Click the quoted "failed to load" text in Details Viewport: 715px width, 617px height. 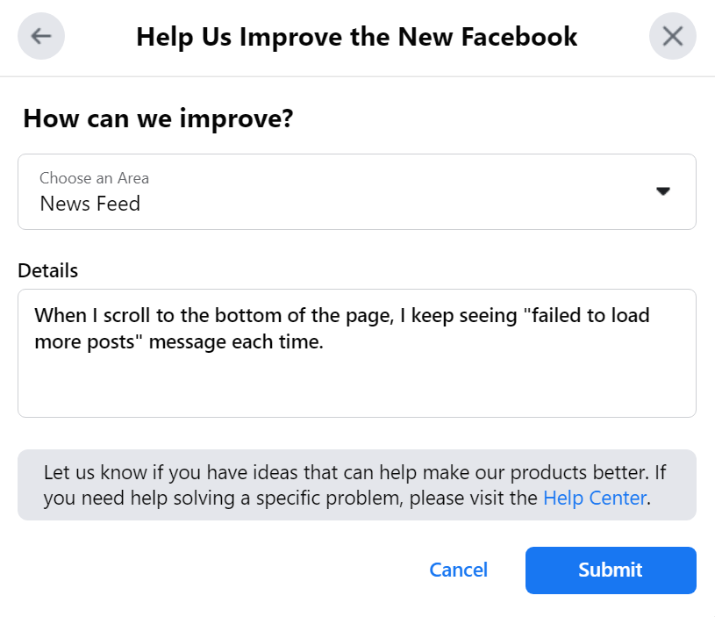point(583,315)
